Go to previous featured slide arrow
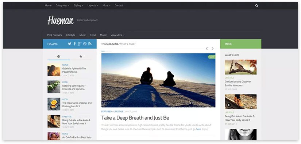The width and height of the screenshot is (301, 144). (207, 49)
